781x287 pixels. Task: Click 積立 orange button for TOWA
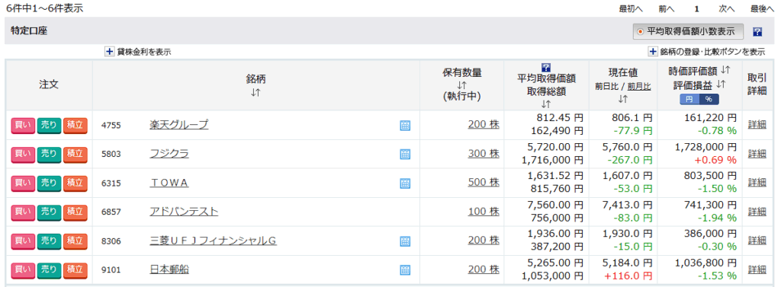[x=75, y=183]
